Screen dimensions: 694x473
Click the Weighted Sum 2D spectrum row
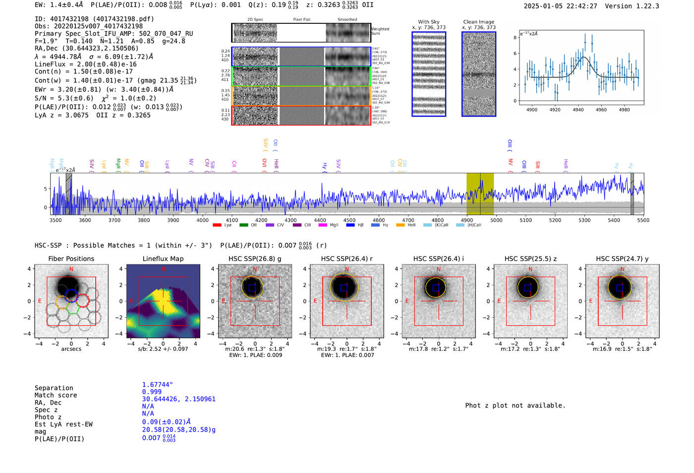[x=301, y=33]
